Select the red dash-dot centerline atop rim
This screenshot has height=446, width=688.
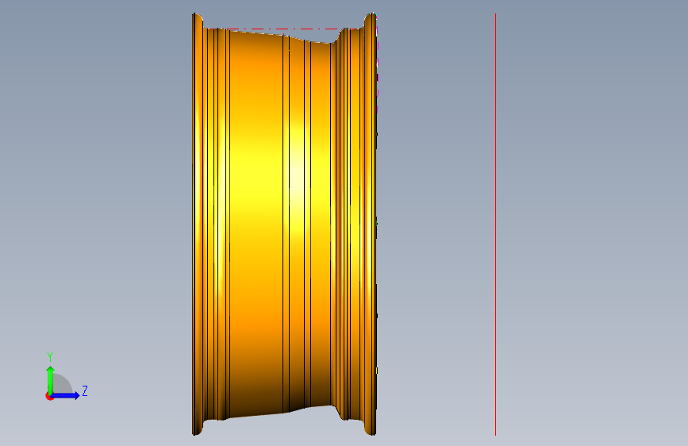pyautogui.click(x=283, y=29)
